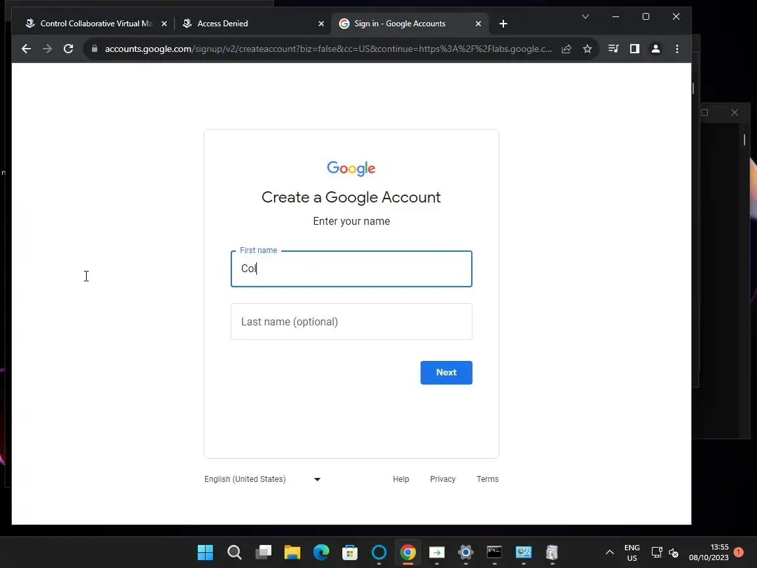
Task: Close the Sign in - Google Accounts tab
Action: tap(478, 24)
